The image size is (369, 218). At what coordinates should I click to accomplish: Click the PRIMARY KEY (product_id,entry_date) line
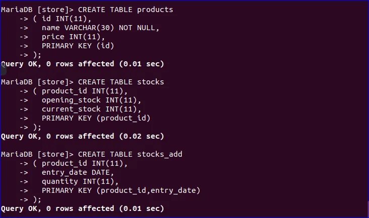(121, 190)
